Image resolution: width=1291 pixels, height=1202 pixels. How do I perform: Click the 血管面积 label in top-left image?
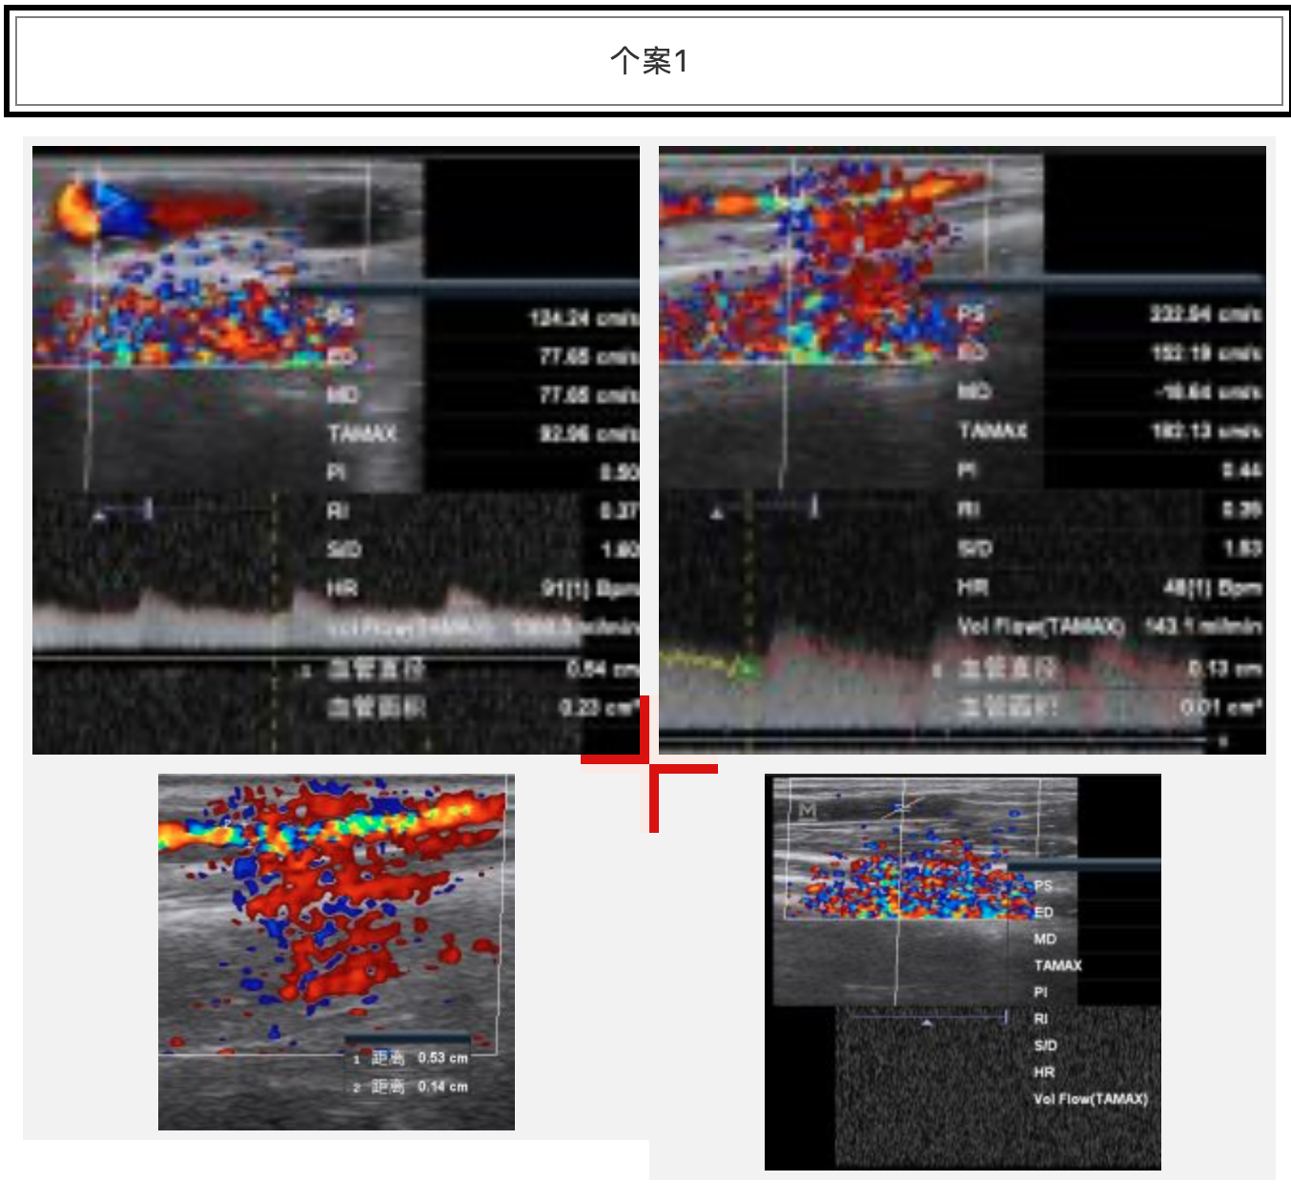click(x=376, y=707)
